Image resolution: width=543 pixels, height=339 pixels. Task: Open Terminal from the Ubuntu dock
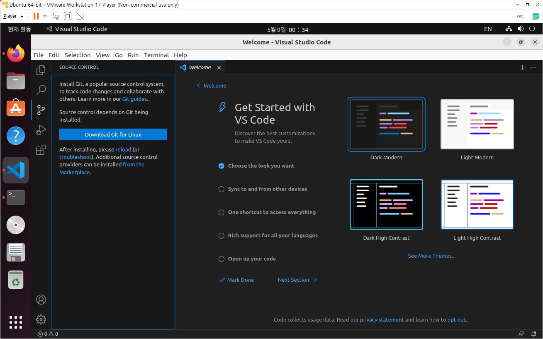point(16,198)
